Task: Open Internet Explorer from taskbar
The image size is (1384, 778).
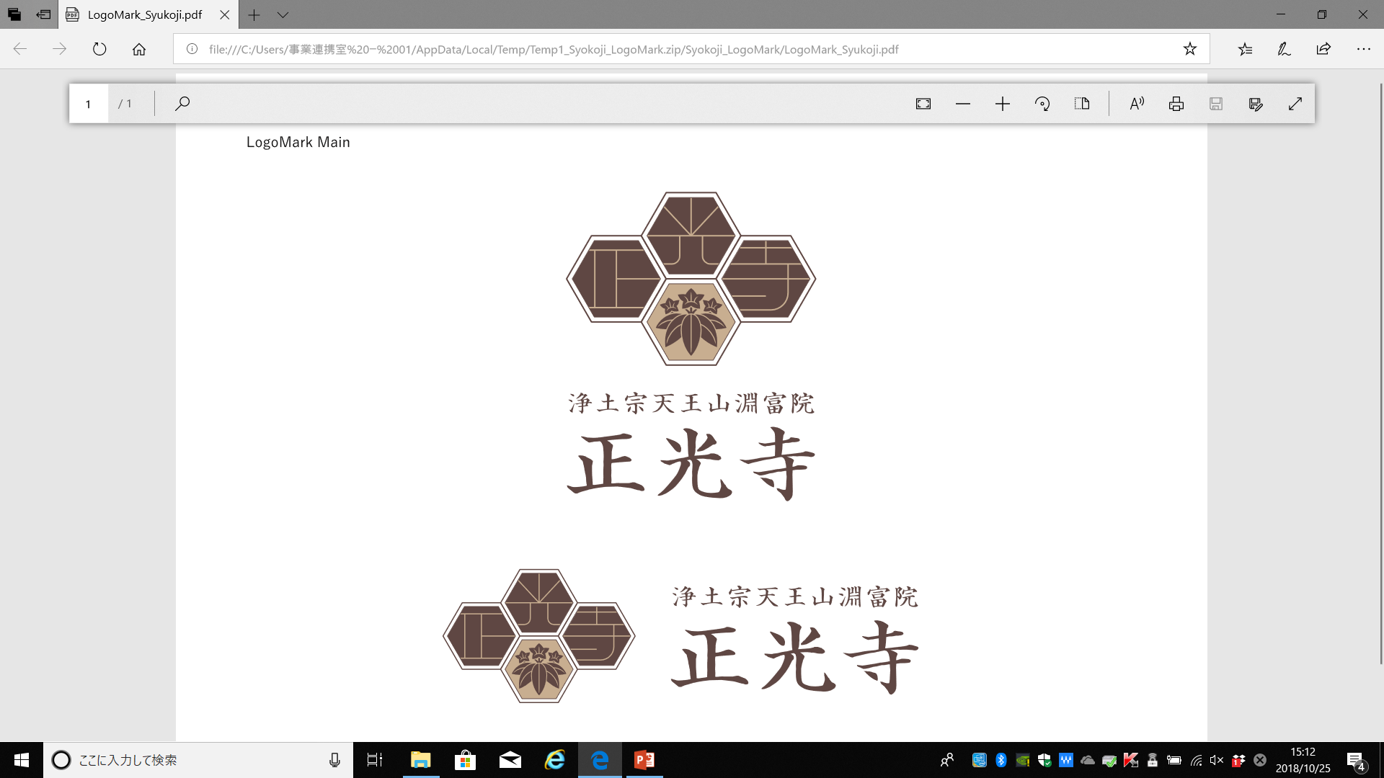Action: coord(555,760)
